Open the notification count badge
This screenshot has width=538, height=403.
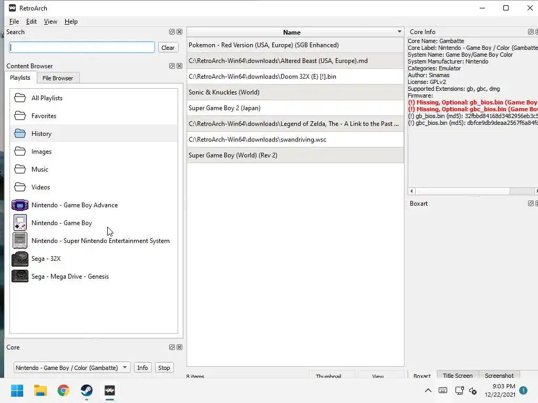[523, 390]
